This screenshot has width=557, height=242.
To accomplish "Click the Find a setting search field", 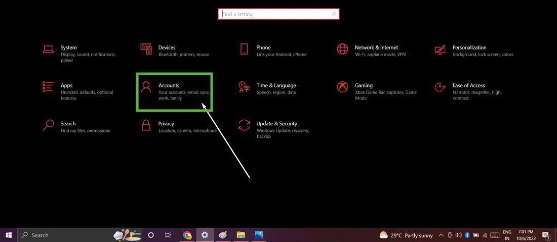I will [278, 14].
